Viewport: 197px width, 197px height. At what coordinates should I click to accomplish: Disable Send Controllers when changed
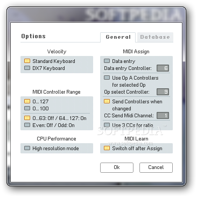[x=107, y=101]
